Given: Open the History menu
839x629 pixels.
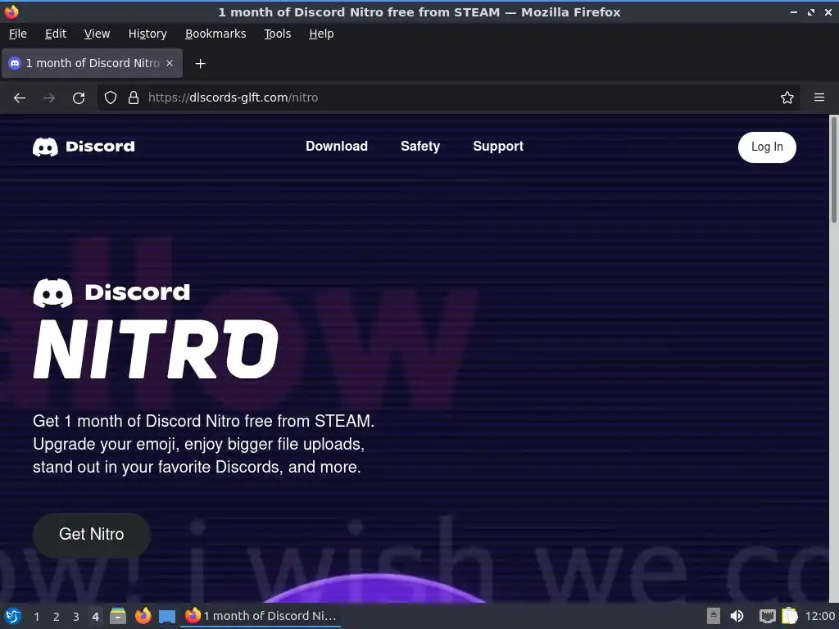Looking at the screenshot, I should [147, 34].
